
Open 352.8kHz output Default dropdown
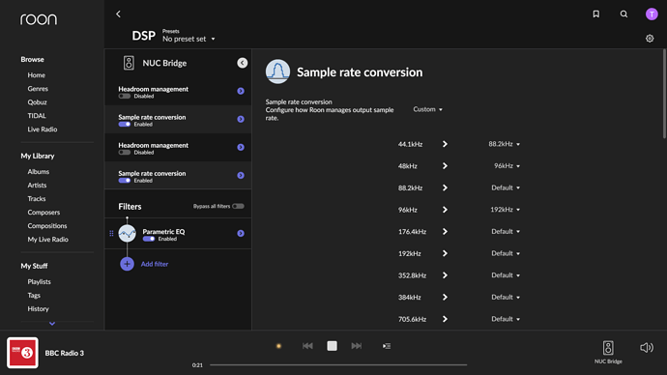[x=506, y=275]
